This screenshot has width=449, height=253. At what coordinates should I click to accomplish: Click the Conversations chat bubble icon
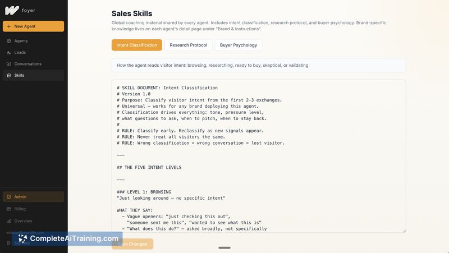click(x=9, y=64)
